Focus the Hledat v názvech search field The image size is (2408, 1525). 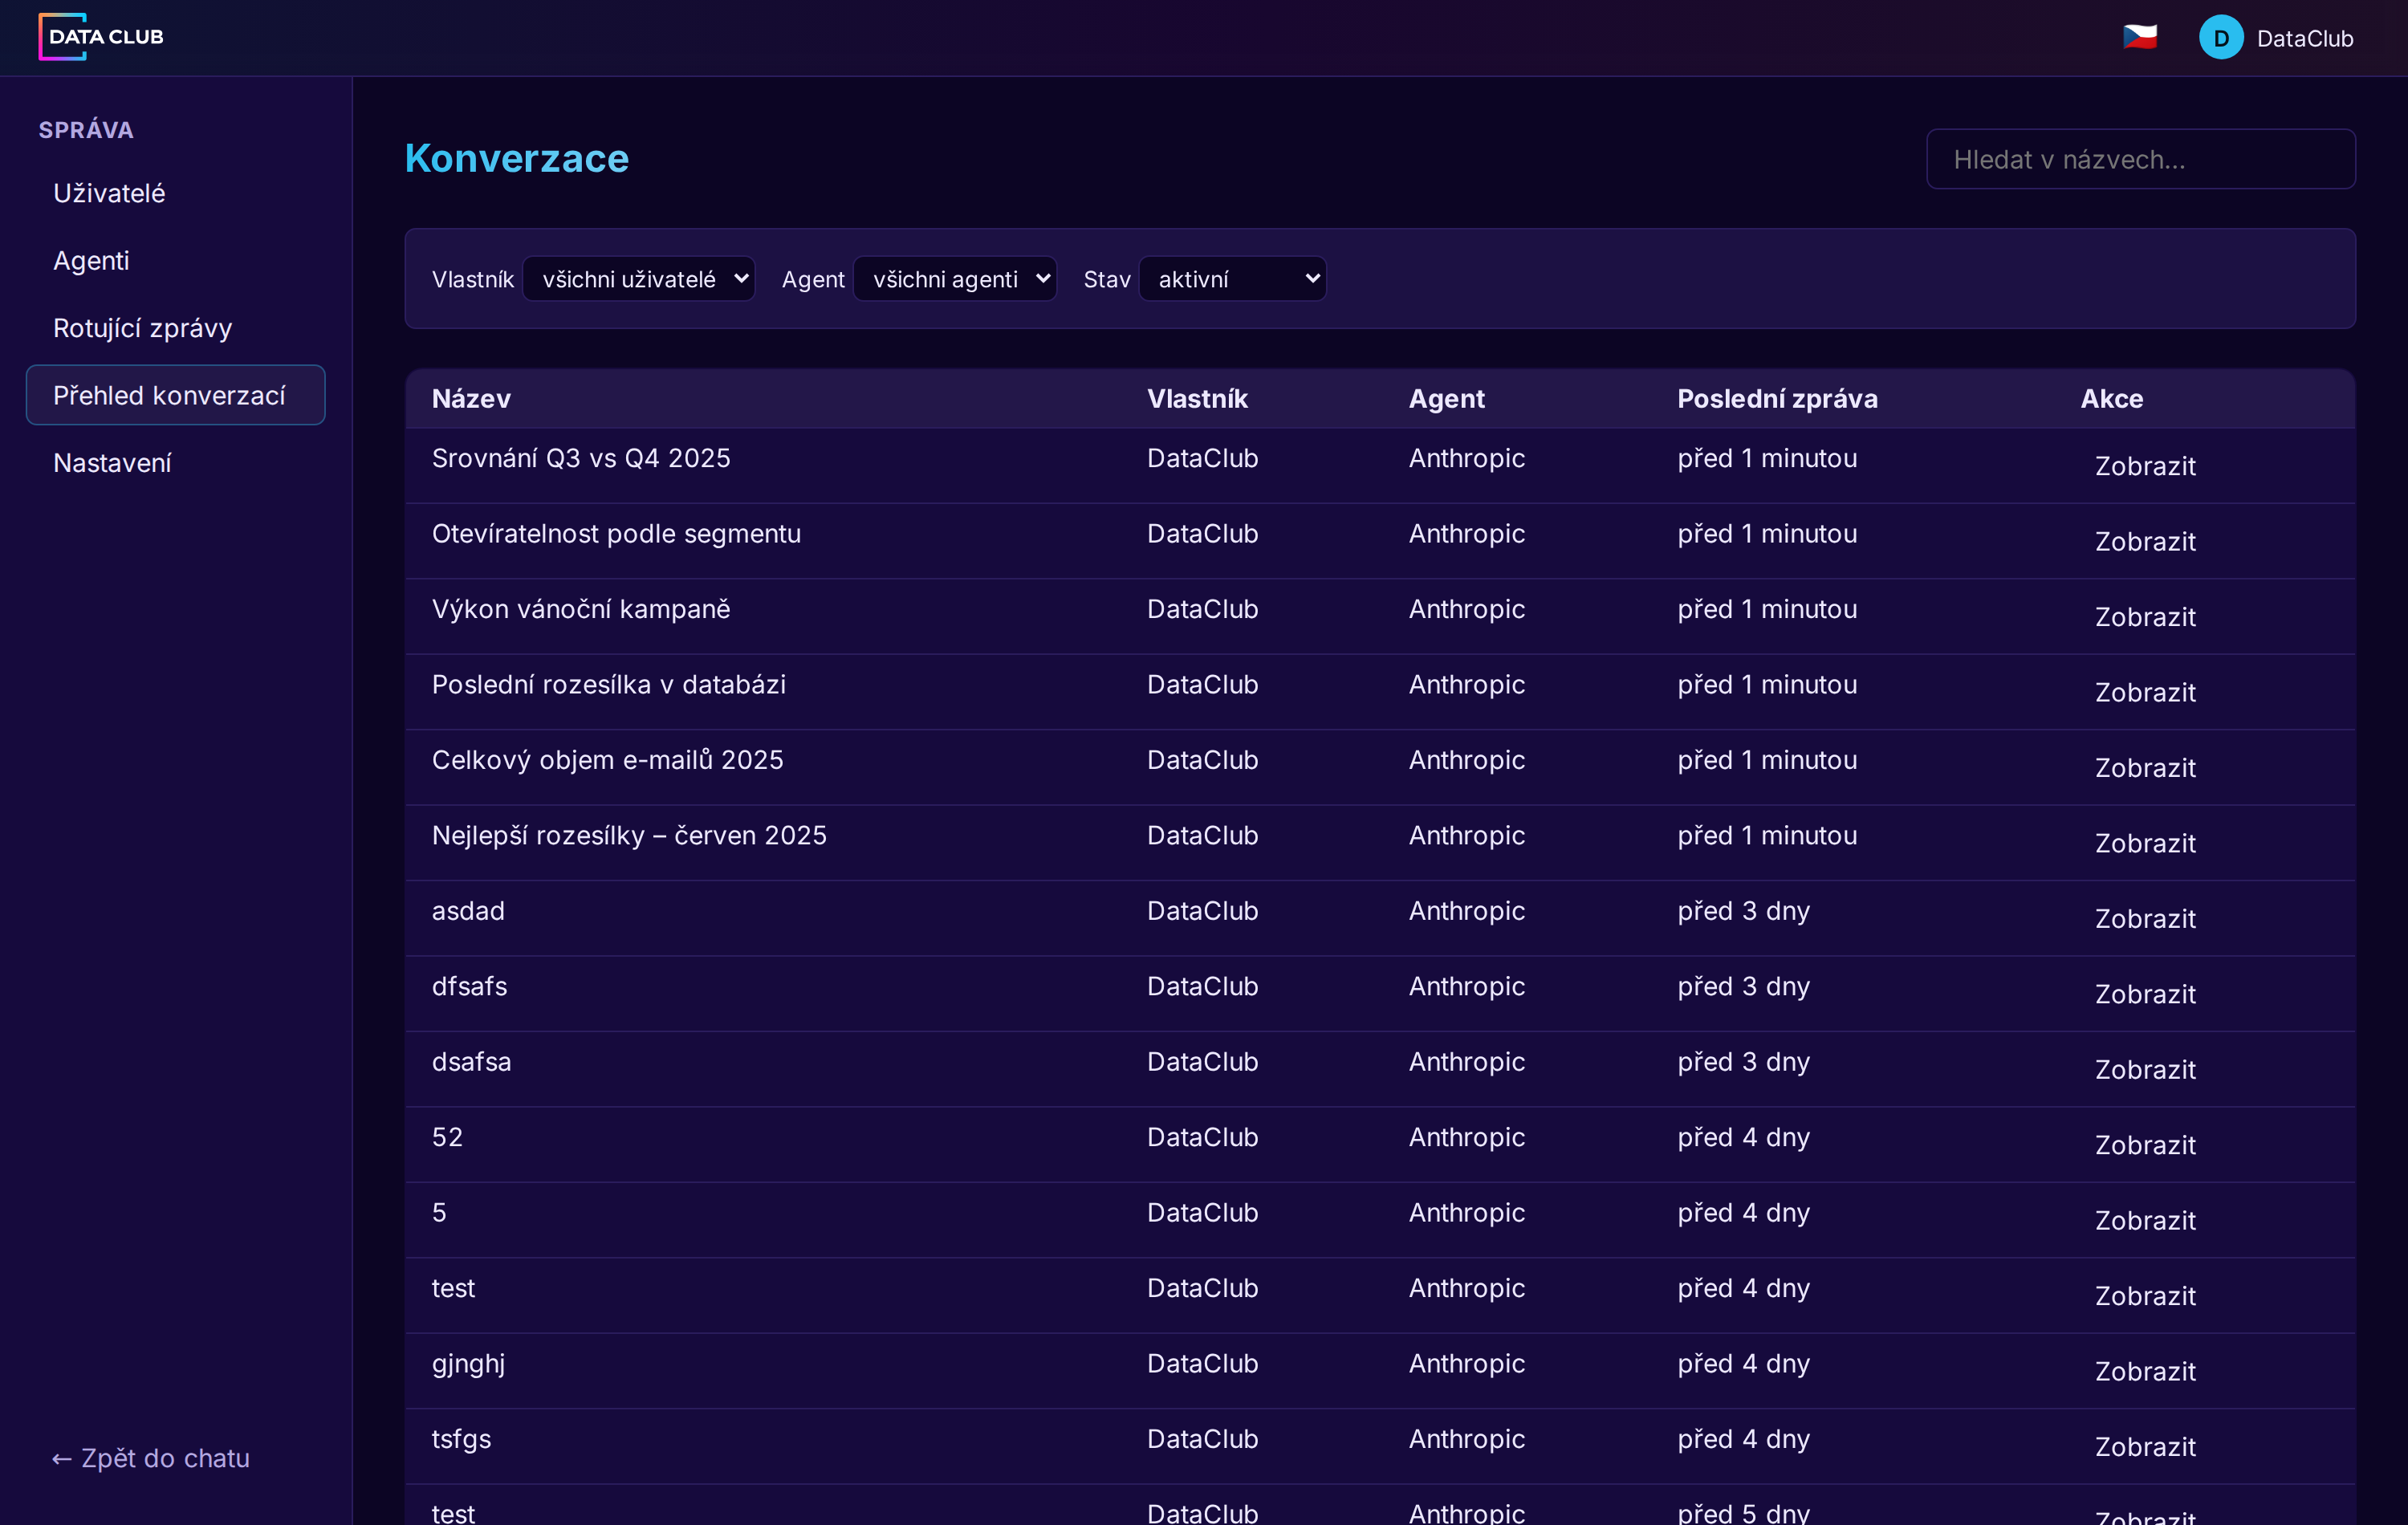[2141, 159]
